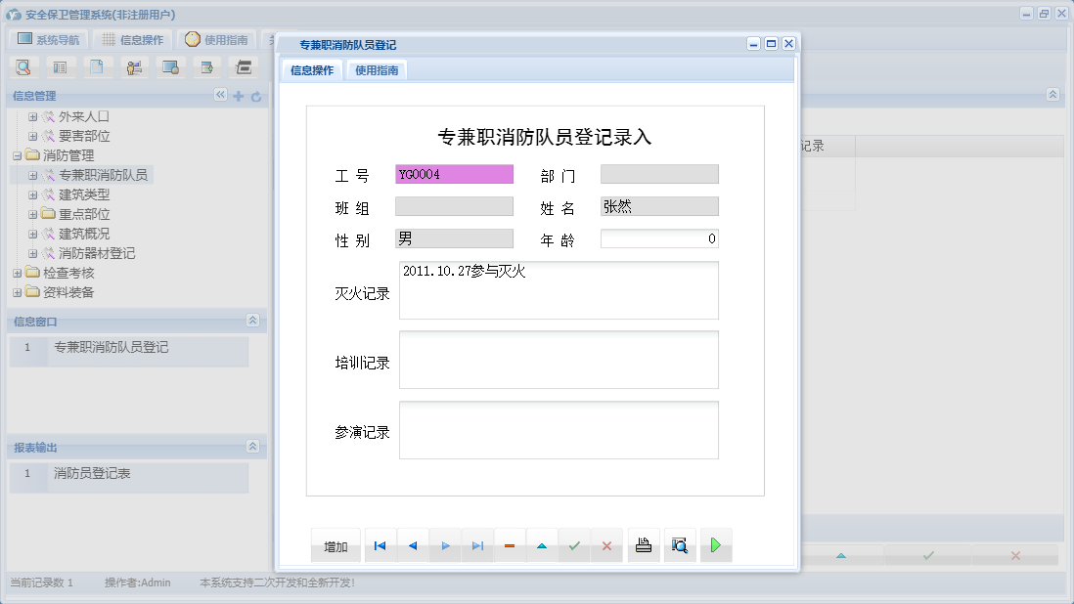Collapse the 信息窗口 panel
Screen dimensions: 1074x604
coord(252,321)
